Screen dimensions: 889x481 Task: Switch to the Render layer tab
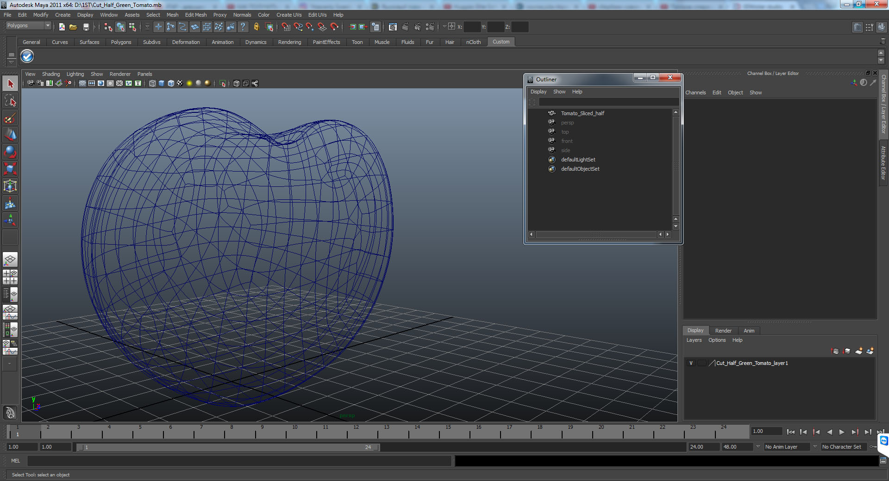[x=723, y=331]
